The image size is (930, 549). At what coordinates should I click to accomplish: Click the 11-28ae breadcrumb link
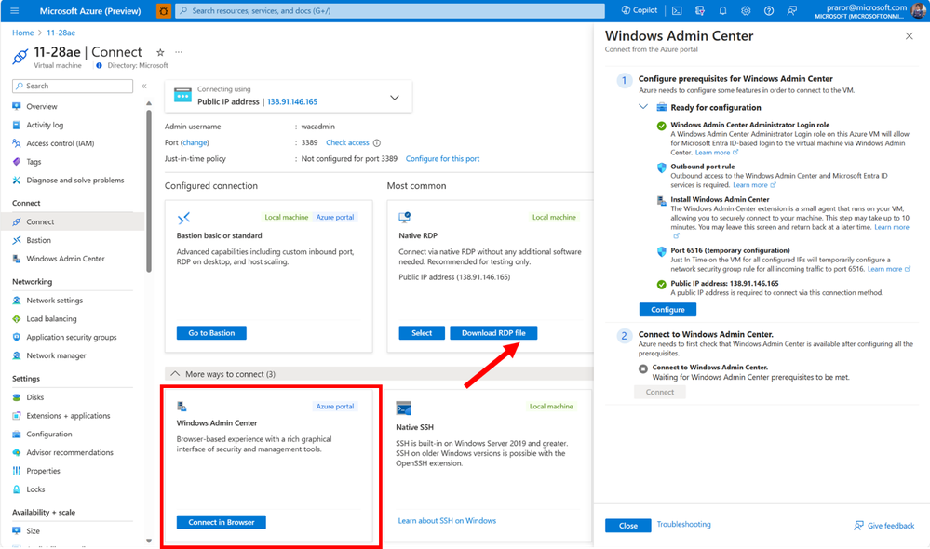[x=61, y=33]
